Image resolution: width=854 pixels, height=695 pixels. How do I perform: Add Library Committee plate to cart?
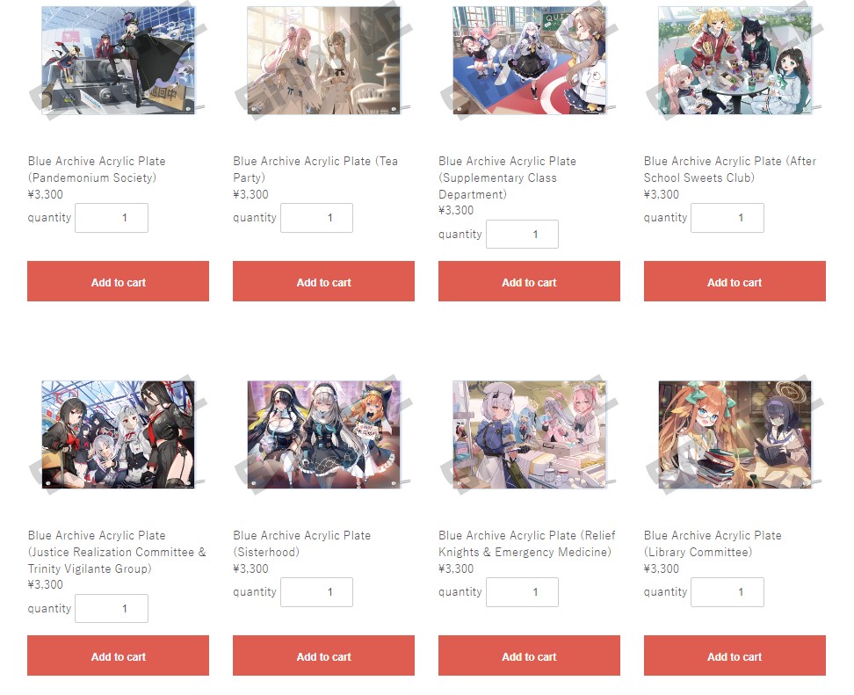click(x=735, y=655)
